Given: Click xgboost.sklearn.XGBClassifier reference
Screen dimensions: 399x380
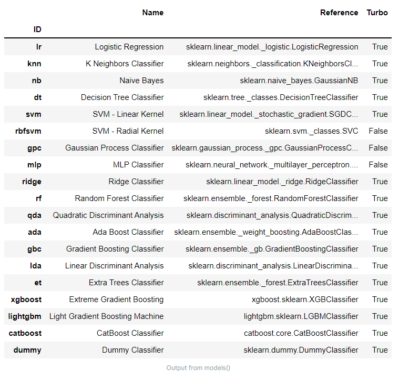Looking at the screenshot, I should (x=305, y=299).
